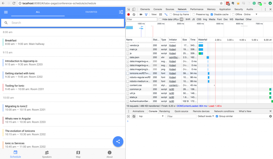Image resolution: width=273 pixels, height=159 pixels.
Task: Open the Performance panel tab
Action: pyautogui.click(x=196, y=9)
